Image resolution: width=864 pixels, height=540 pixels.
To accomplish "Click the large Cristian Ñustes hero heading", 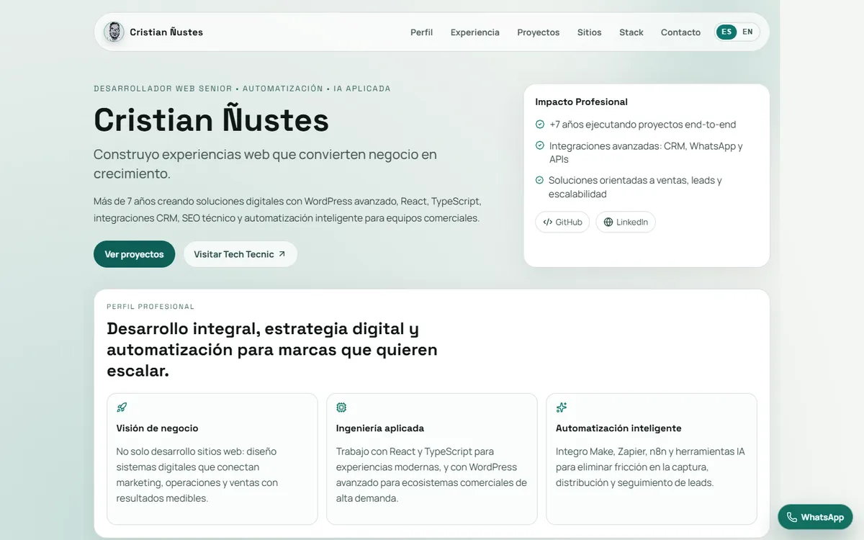I will click(211, 120).
